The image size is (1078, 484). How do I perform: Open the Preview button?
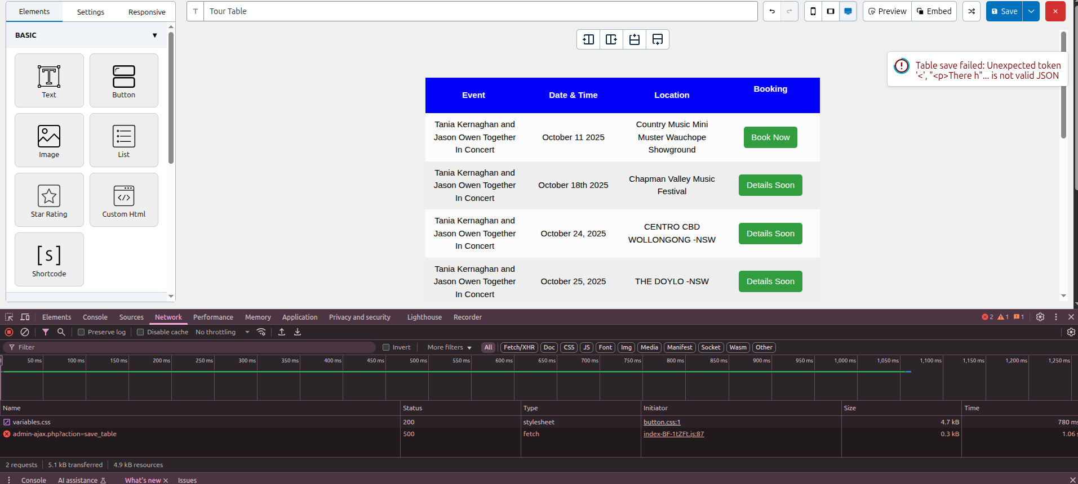click(x=887, y=11)
